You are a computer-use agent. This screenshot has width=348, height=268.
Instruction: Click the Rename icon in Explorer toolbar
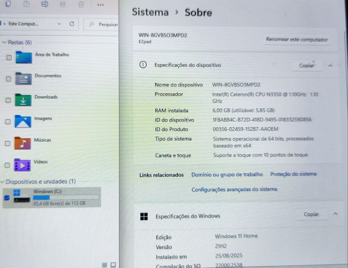pyautogui.click(x=45, y=4)
